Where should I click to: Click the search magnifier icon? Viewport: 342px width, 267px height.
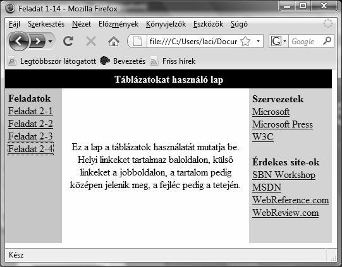(327, 41)
